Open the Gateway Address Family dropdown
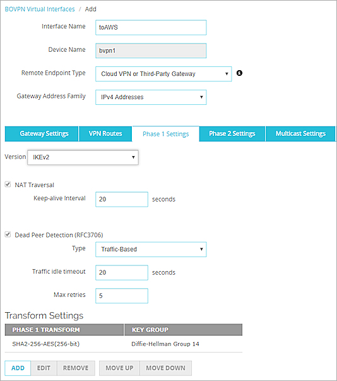Image resolution: width=337 pixels, height=381 pixels. [x=151, y=97]
